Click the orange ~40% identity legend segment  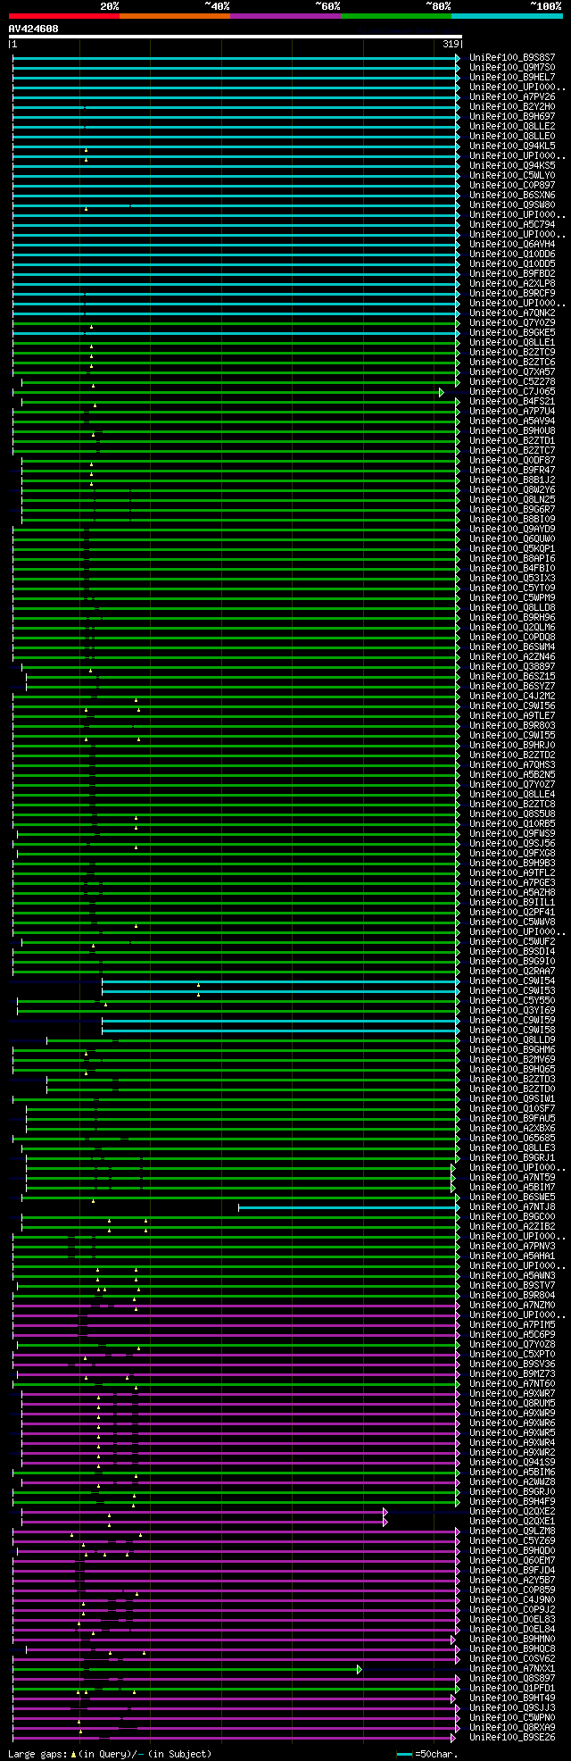coord(175,16)
